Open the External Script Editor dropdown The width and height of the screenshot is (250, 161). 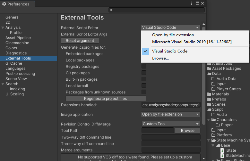[x=171, y=28]
